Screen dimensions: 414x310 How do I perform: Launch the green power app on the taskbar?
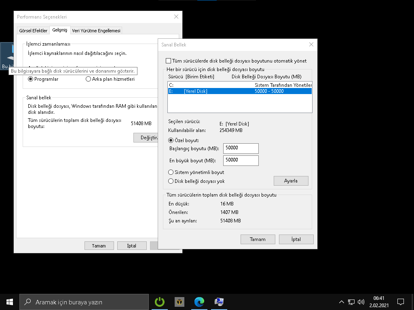tap(159, 302)
